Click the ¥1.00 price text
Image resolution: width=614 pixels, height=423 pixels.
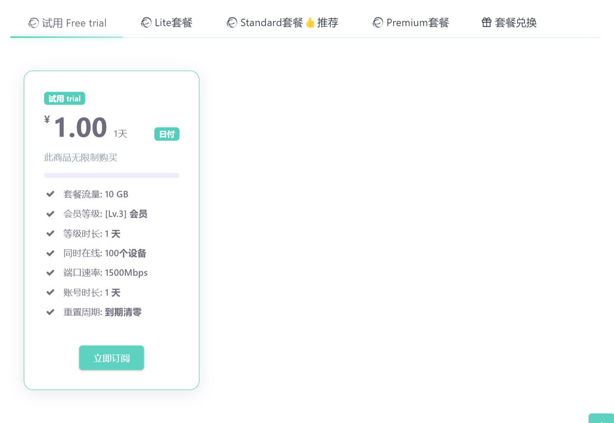pyautogui.click(x=80, y=128)
